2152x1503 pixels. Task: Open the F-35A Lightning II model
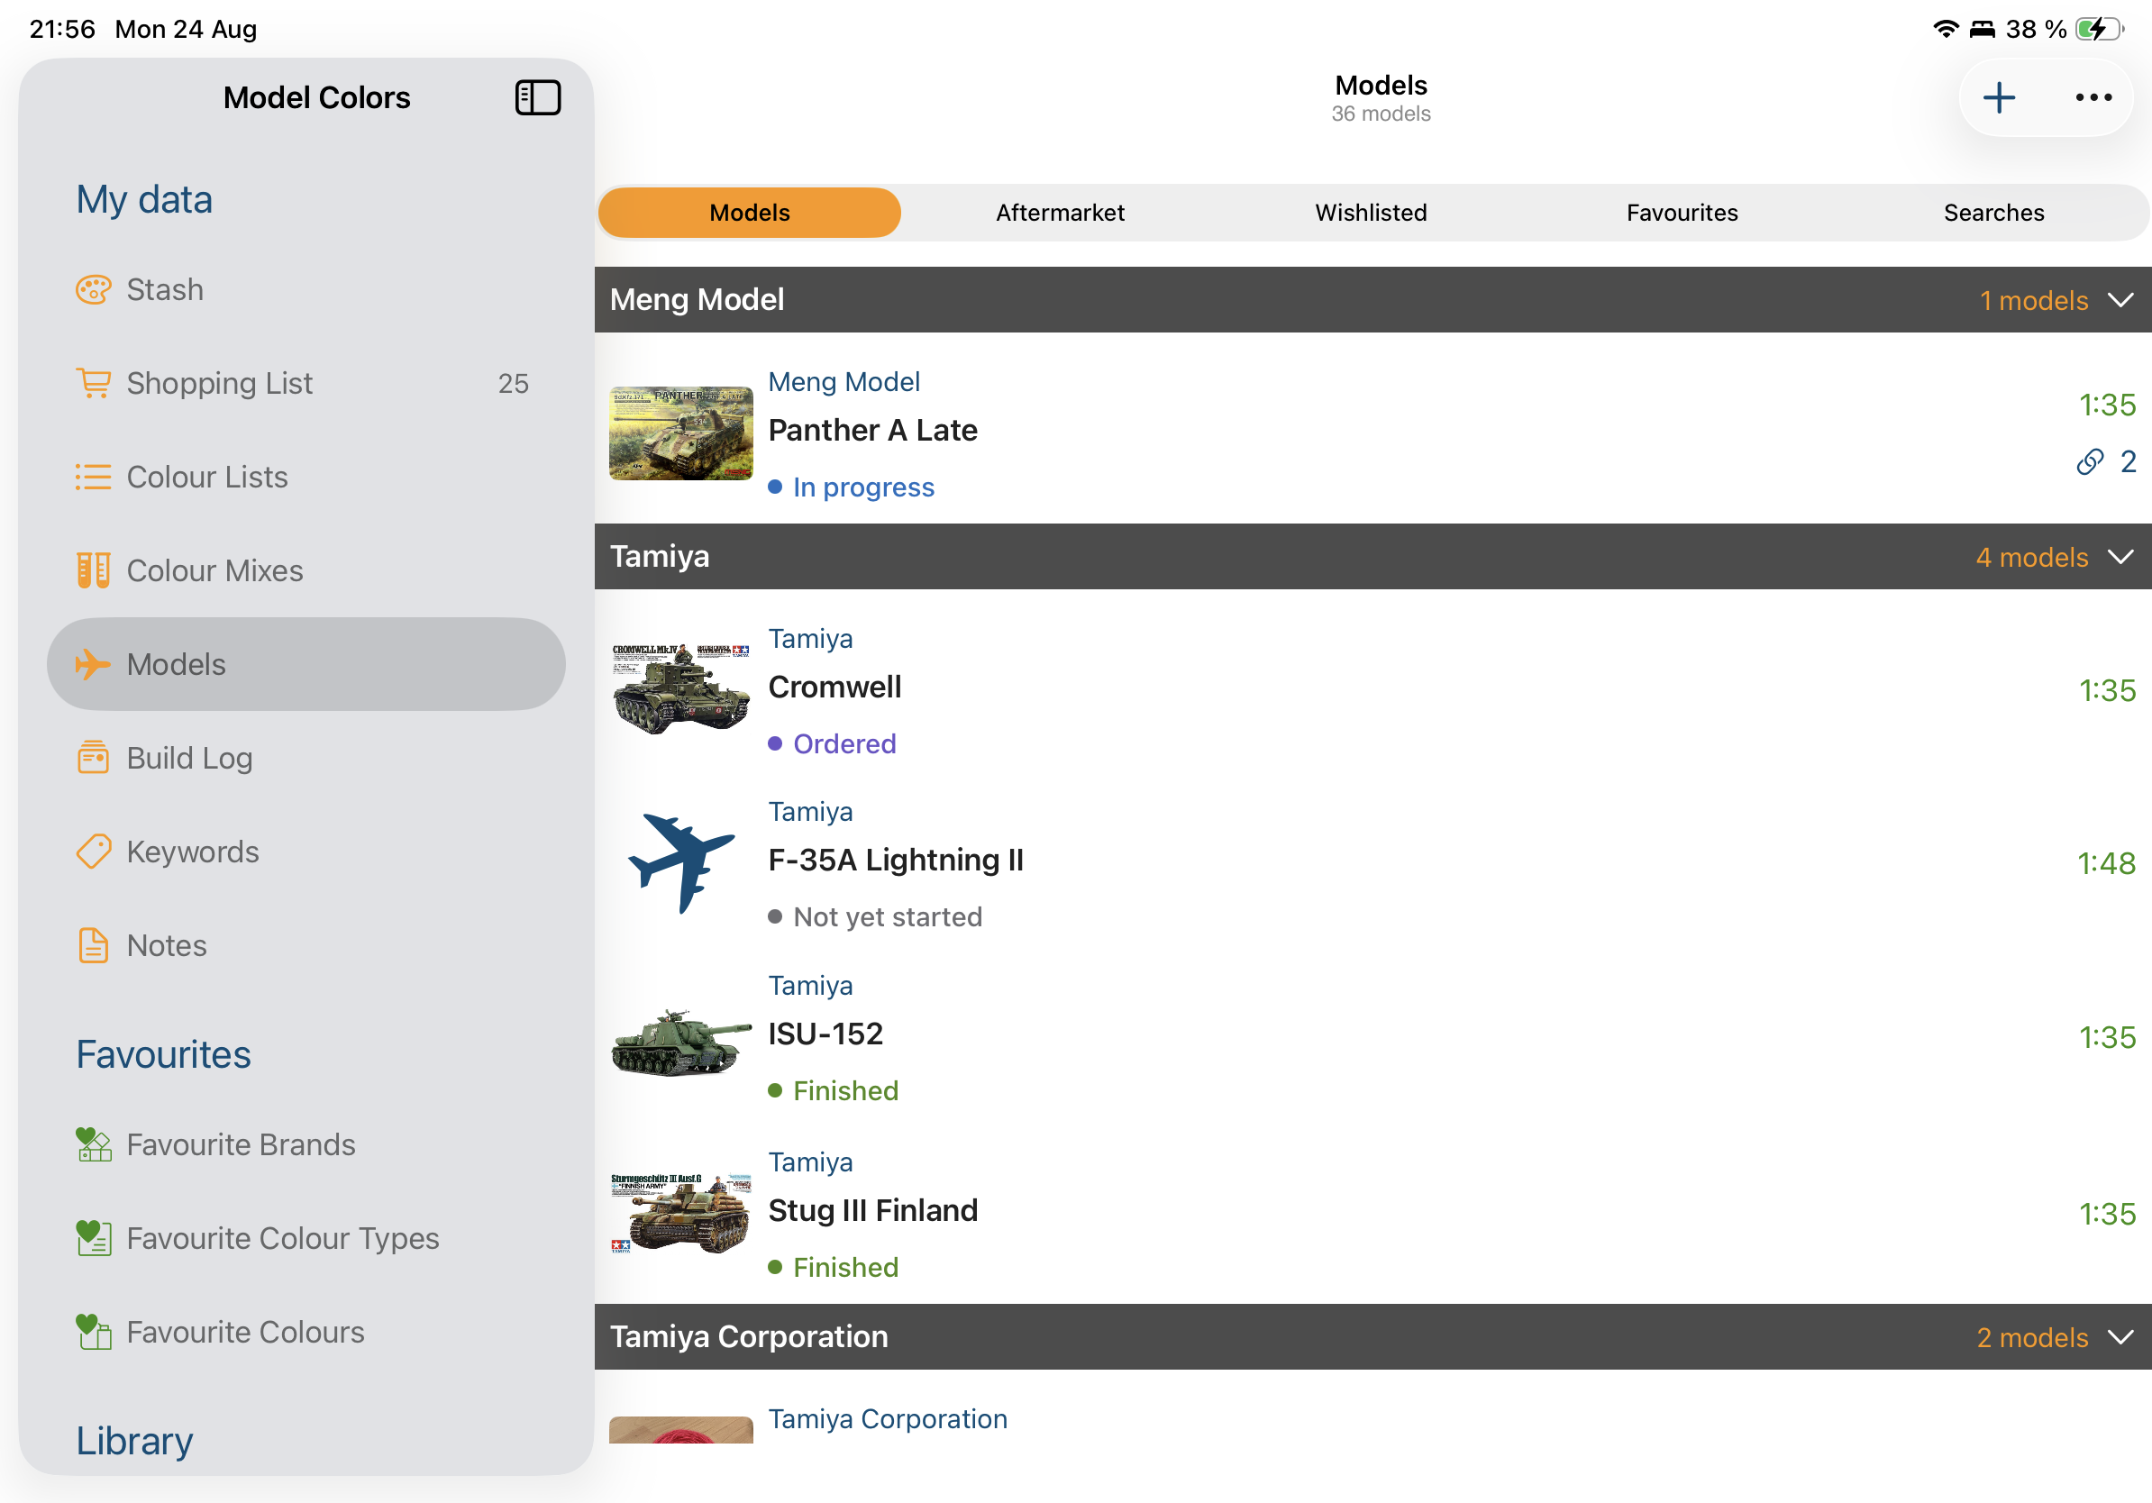point(1372,863)
